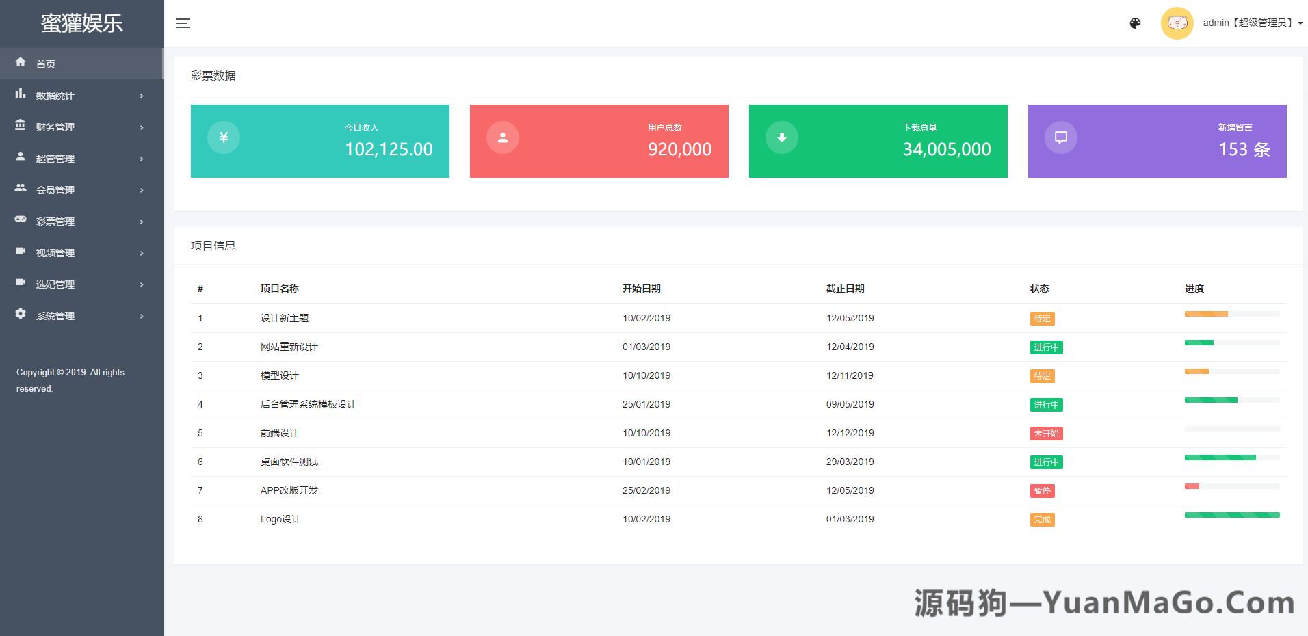
Task: Click the user icon on 用户总数 card
Action: pyautogui.click(x=503, y=137)
